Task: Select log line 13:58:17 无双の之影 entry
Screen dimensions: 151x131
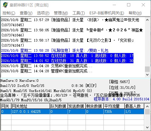Action: point(67,43)
